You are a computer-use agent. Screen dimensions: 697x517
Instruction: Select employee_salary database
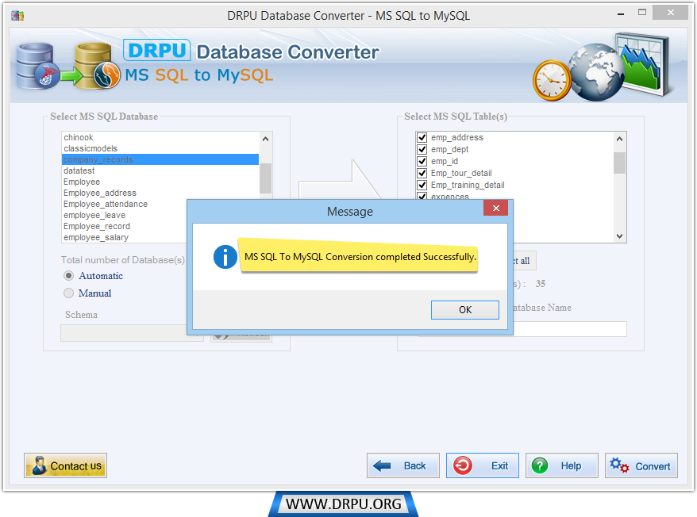[125, 237]
